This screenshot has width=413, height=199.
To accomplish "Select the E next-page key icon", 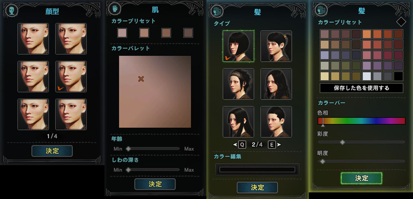I will pos(272,145).
